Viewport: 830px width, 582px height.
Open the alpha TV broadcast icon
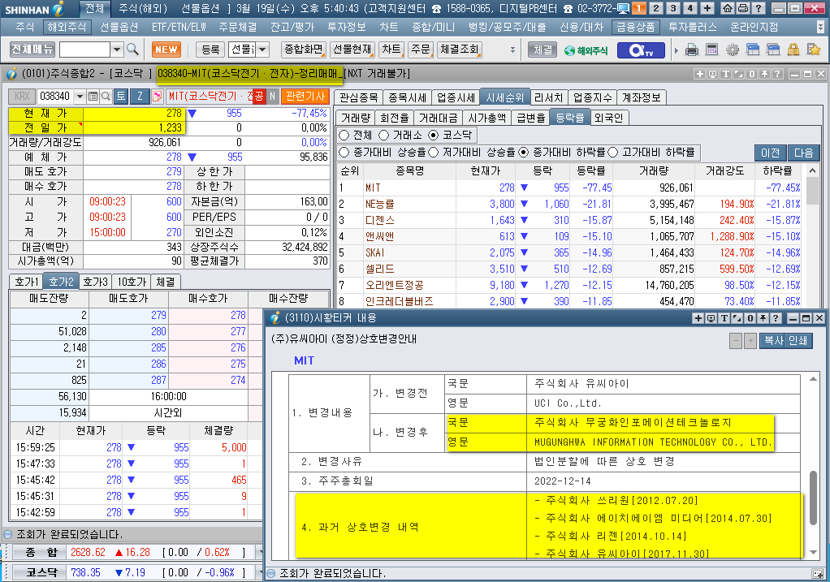[x=642, y=50]
